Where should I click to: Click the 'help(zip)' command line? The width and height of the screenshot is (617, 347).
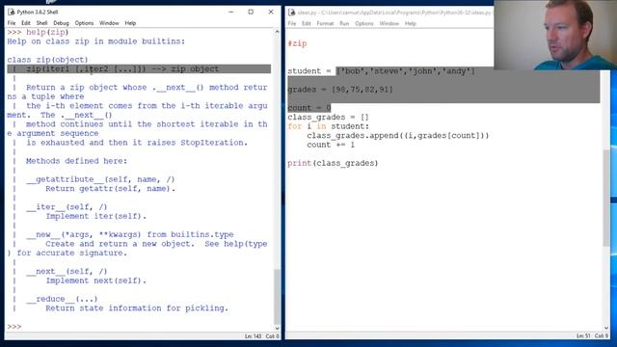pyautogui.click(x=38, y=32)
